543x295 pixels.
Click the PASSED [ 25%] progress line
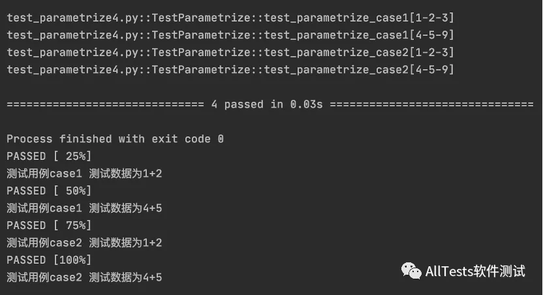tap(49, 156)
